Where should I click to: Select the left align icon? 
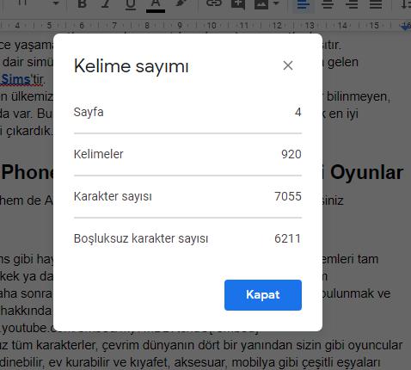click(x=304, y=4)
